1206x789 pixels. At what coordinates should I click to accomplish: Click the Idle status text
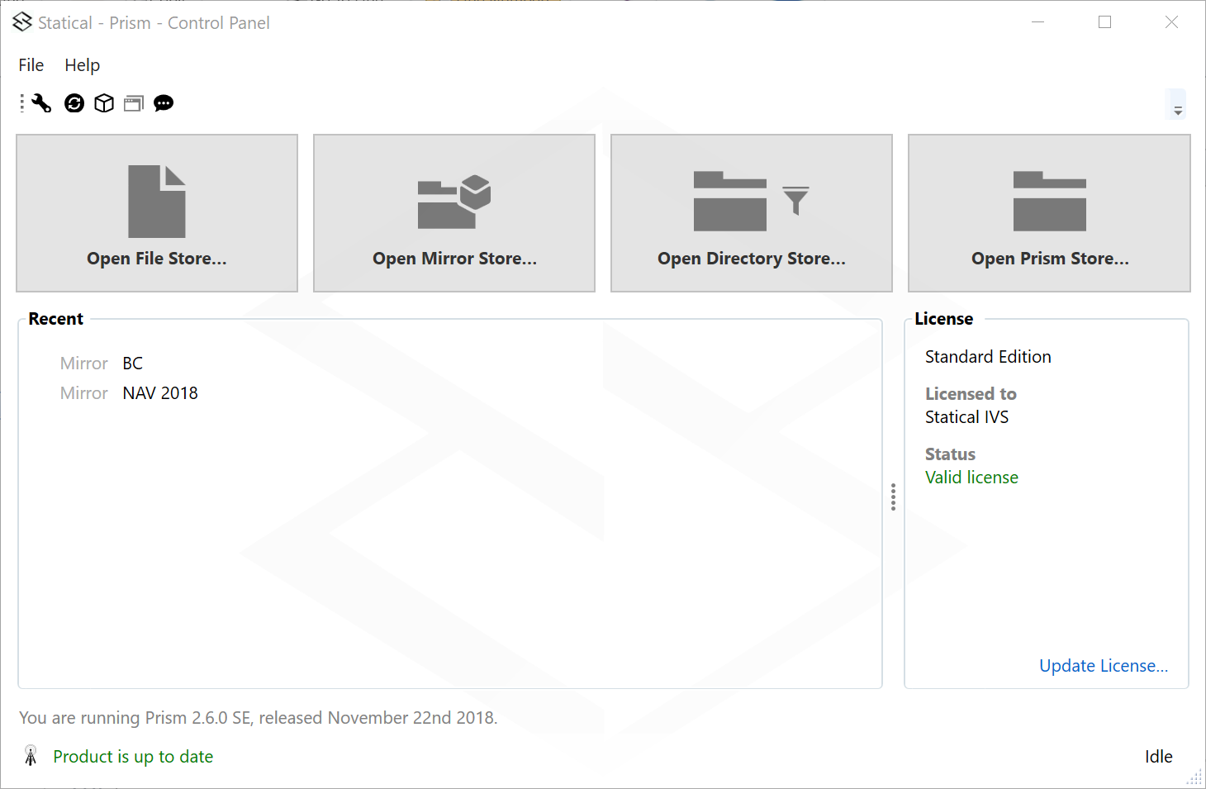coord(1159,757)
